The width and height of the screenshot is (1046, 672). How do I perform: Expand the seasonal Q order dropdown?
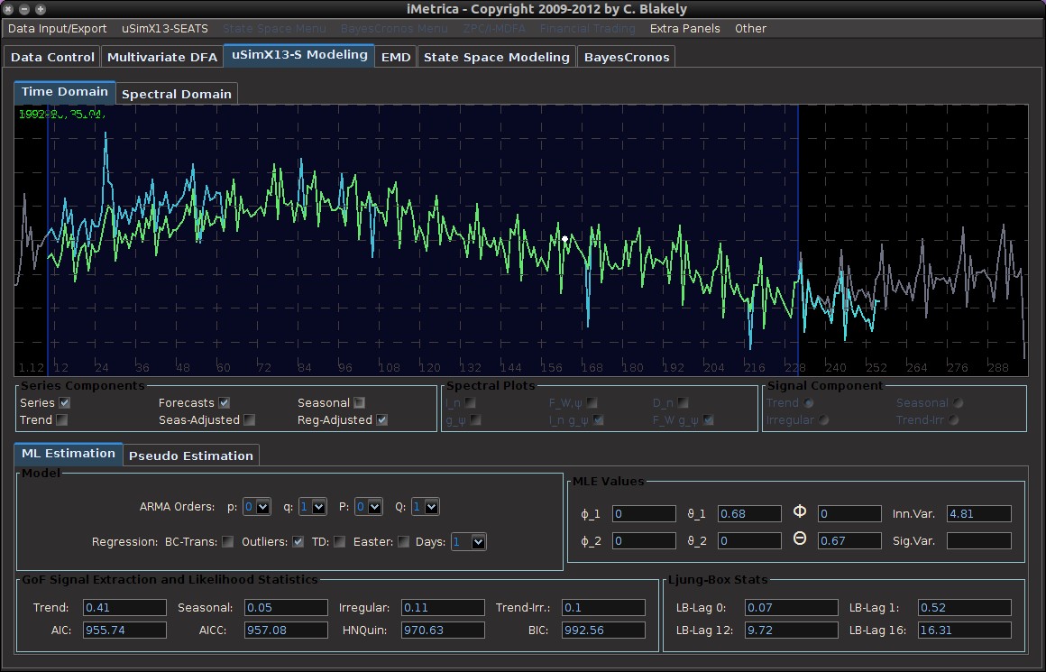(x=425, y=507)
